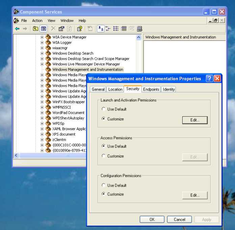Switch to Detail view icon
This screenshot has width=235, height=230.
[124, 29]
